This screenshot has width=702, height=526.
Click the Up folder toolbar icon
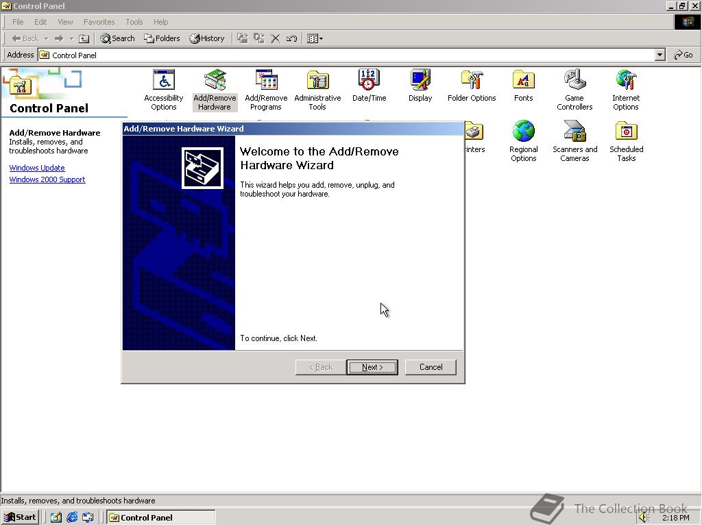coord(84,38)
